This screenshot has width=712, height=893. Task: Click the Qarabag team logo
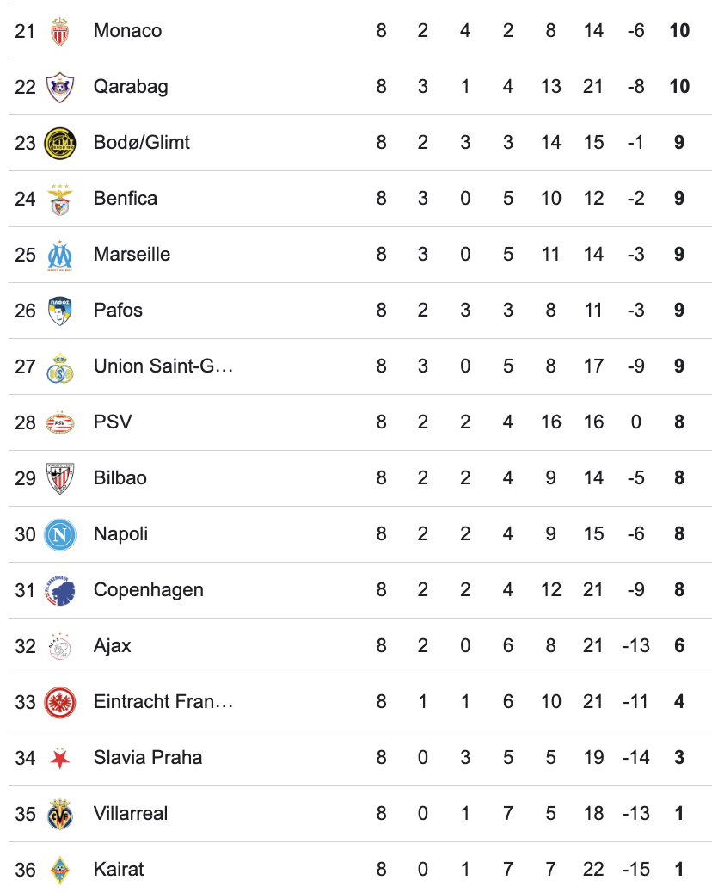pyautogui.click(x=59, y=87)
